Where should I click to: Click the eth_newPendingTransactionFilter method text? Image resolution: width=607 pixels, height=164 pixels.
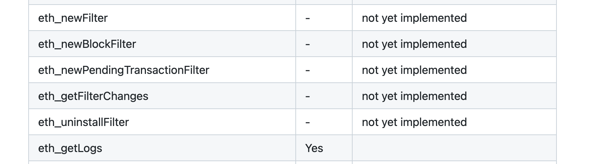tap(124, 70)
